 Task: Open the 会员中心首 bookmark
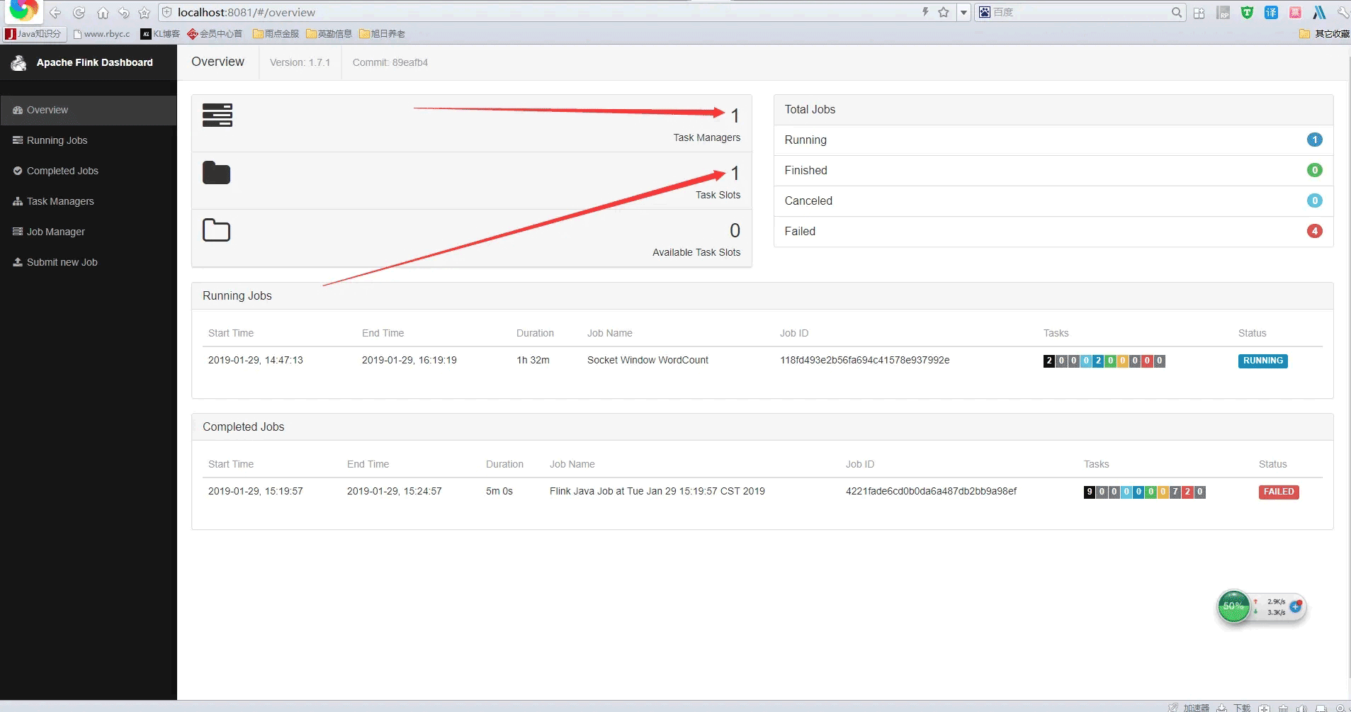pos(215,33)
